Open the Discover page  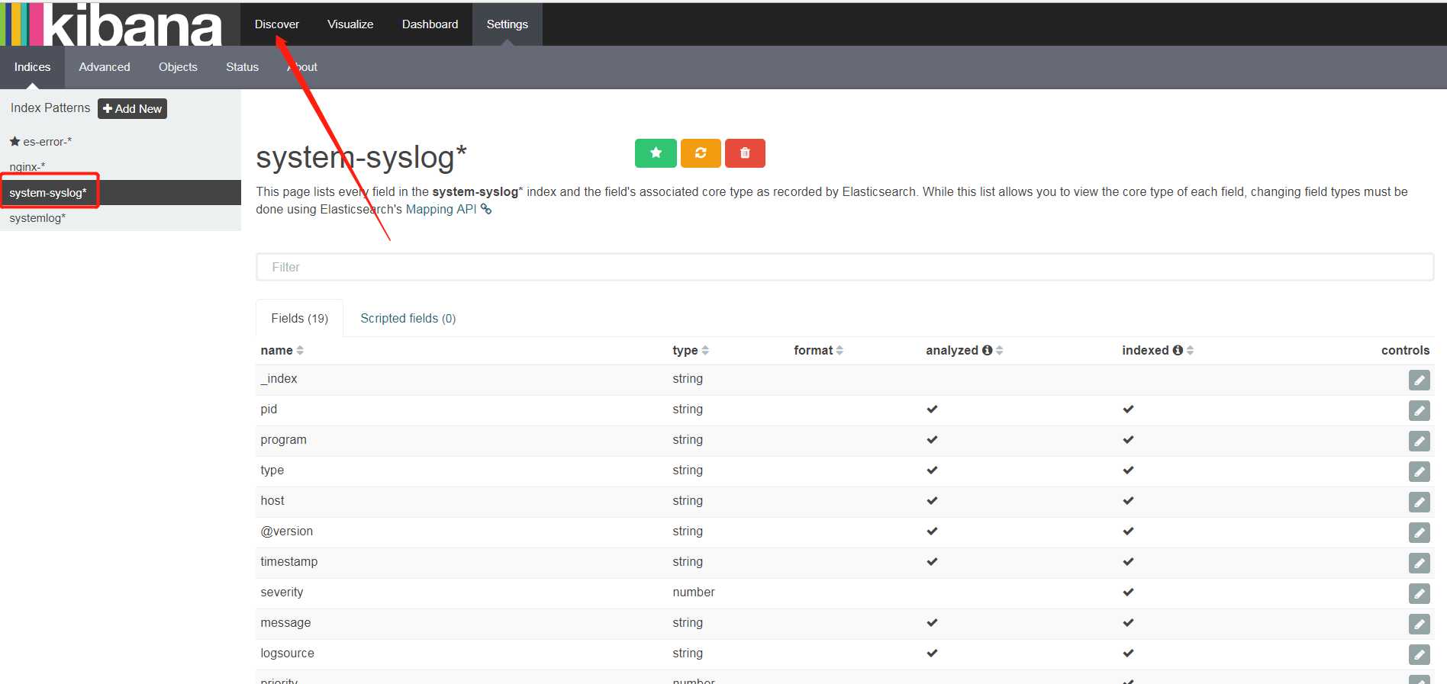pyautogui.click(x=277, y=24)
